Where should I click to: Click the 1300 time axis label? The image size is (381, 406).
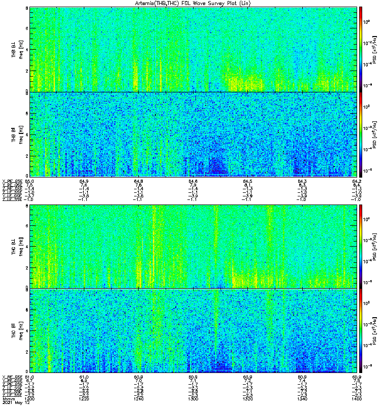[x=193, y=399]
